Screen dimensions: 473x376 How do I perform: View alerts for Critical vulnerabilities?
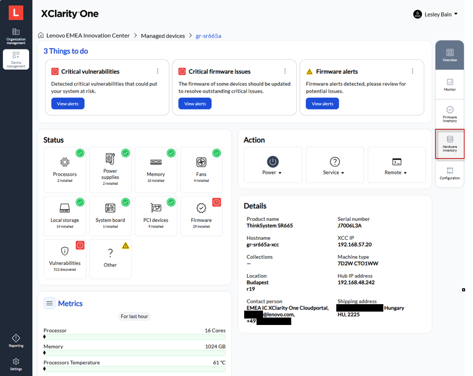coord(68,104)
